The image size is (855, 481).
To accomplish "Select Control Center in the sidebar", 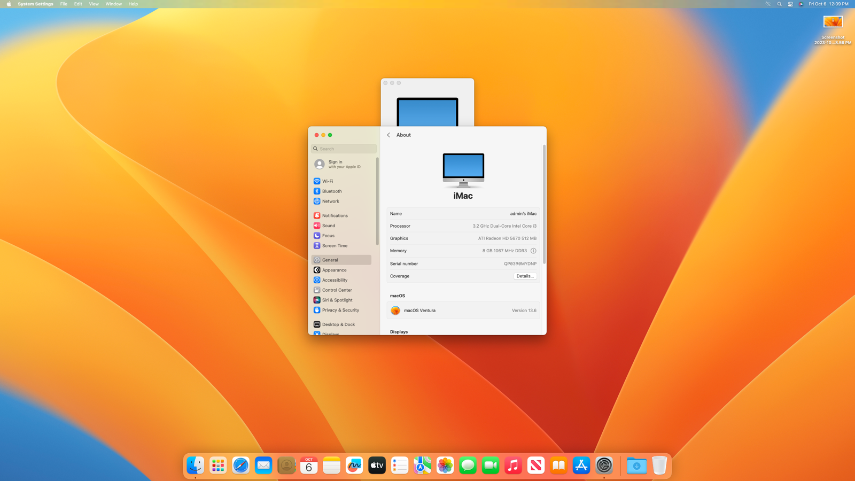I will 341,290.
